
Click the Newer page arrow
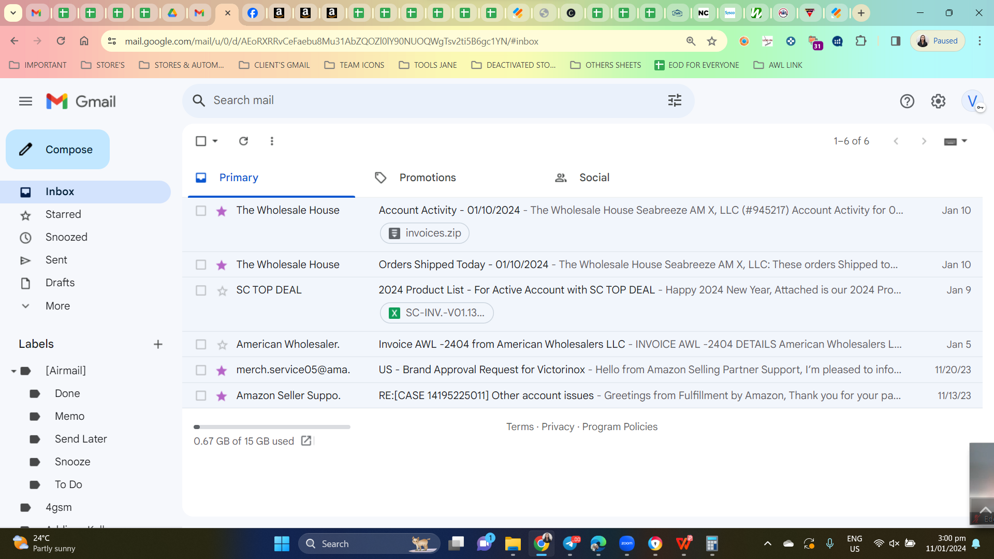click(x=896, y=141)
